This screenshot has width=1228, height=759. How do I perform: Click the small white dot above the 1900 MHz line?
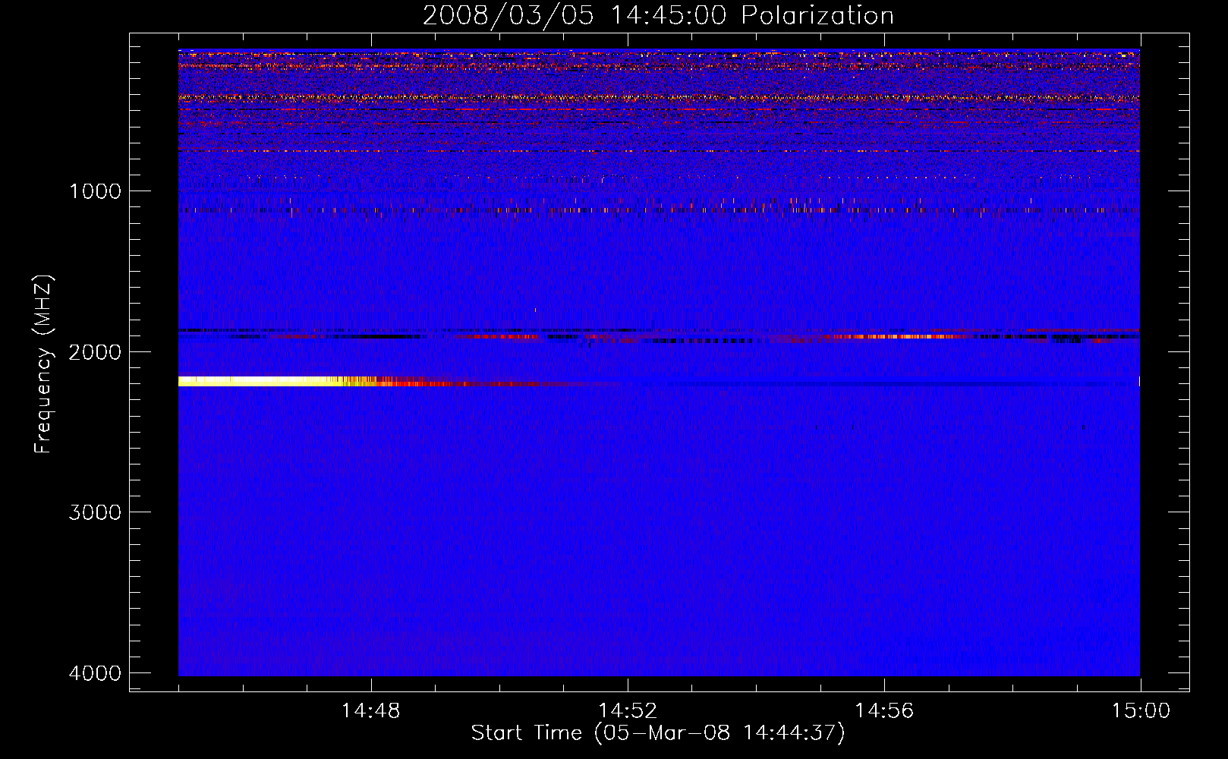535,310
